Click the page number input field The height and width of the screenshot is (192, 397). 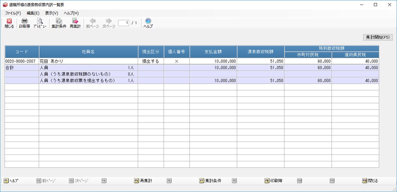pyautogui.click(x=124, y=23)
